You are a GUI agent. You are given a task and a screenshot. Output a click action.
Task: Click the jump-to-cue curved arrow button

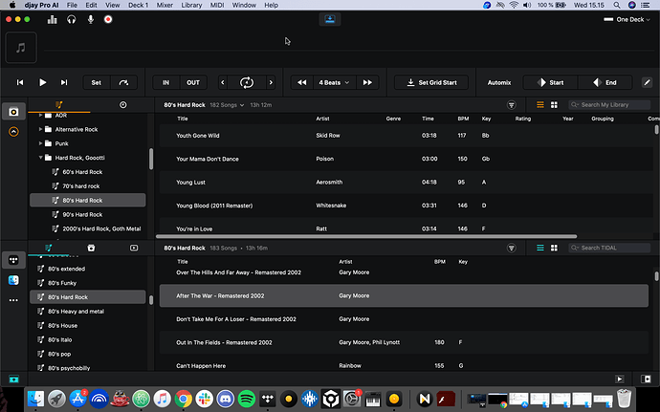[123, 82]
